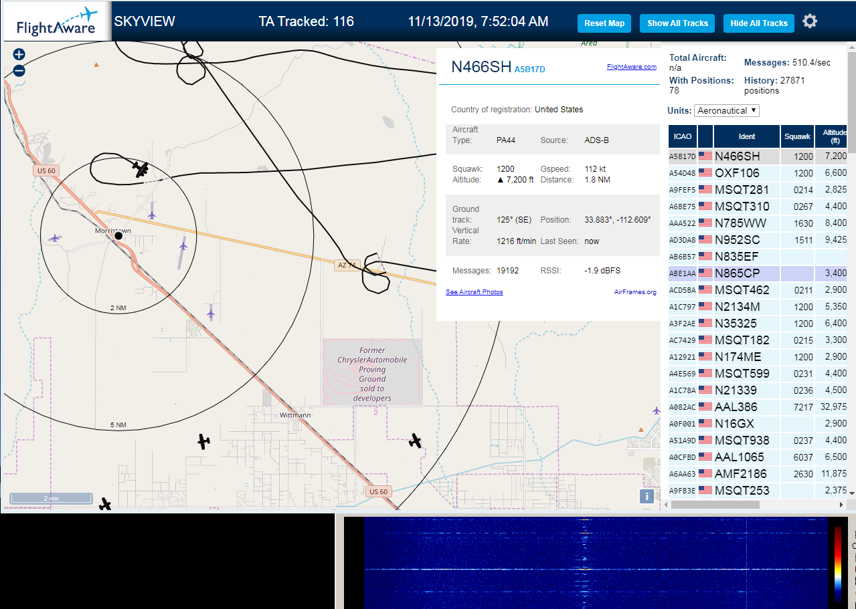Select the purple aircraft east of Morristown
The width and height of the screenshot is (856, 609).
pos(183,246)
